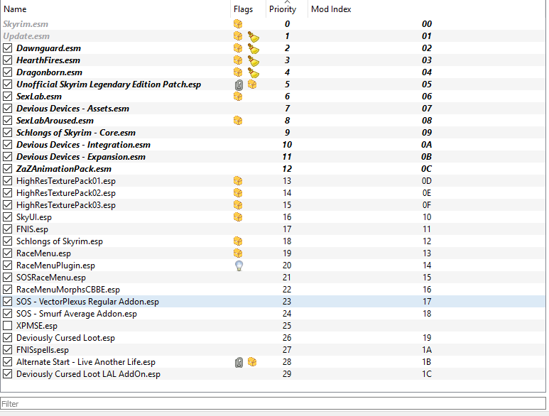Viewport: 549px width, 416px height.
Task: Disable Deviously Cursed Loot.esp checkbox
Action: tap(7, 338)
